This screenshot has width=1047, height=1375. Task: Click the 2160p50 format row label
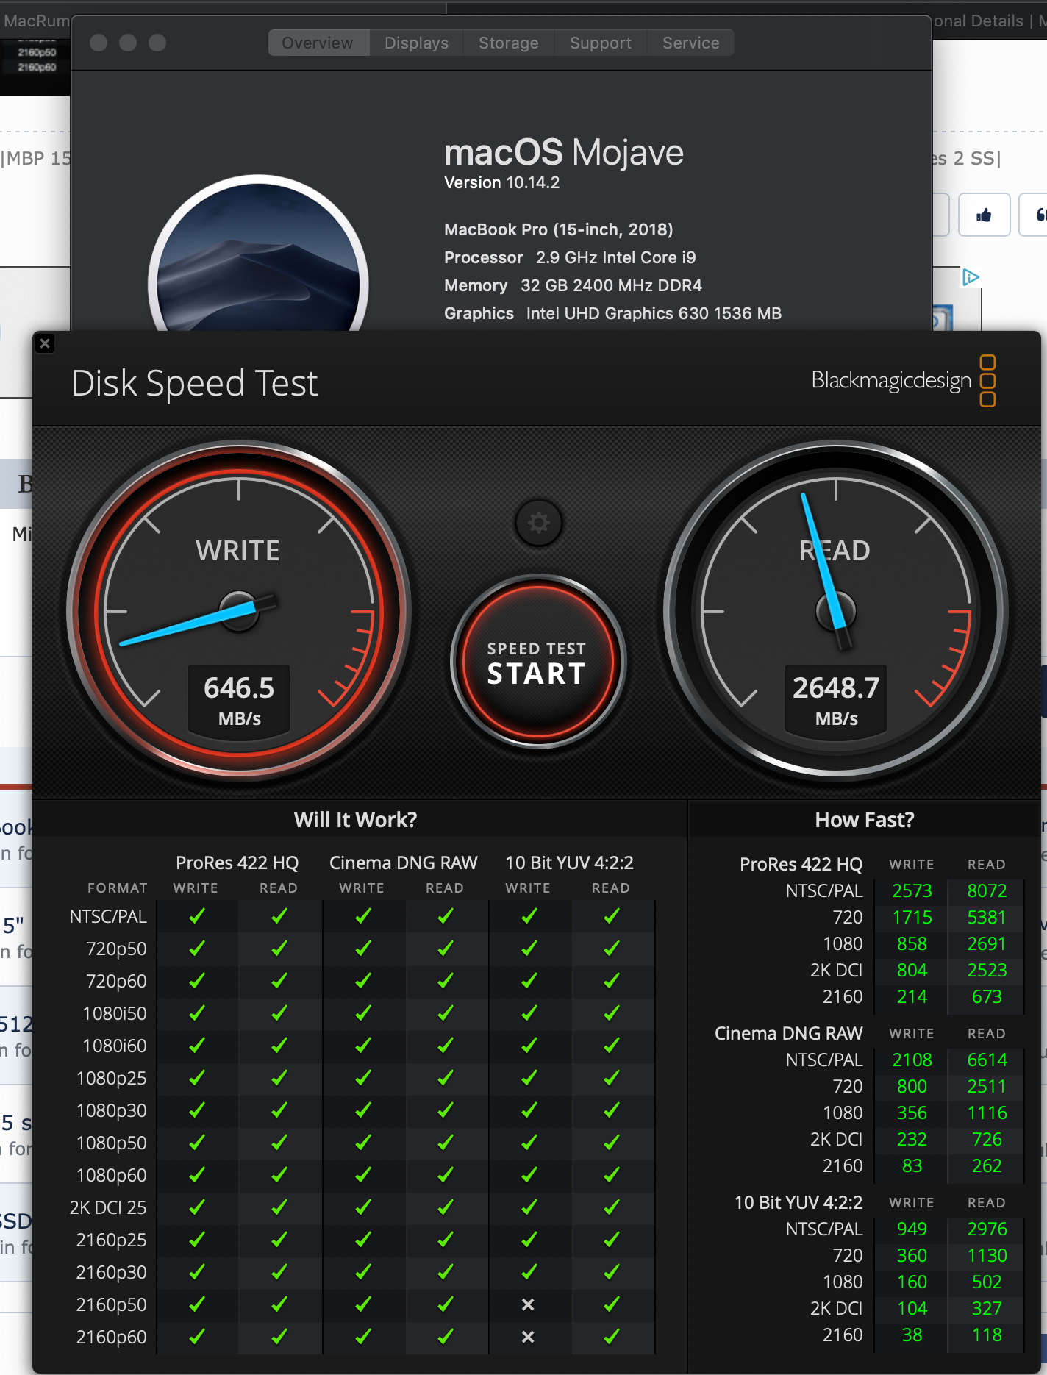112,1305
